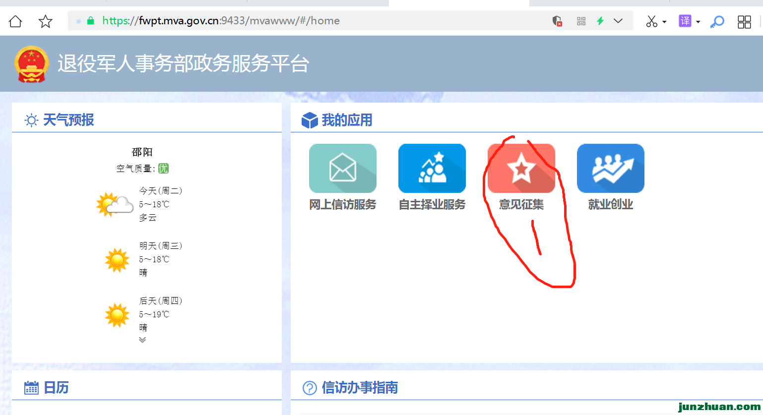This screenshot has height=415, width=763.
Task: Open the 就业创业 app icon
Action: 610,169
